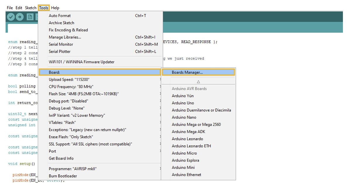This screenshot has height=191, width=347.
Task: Expand the Board: submenu entry
Action: point(99,72)
